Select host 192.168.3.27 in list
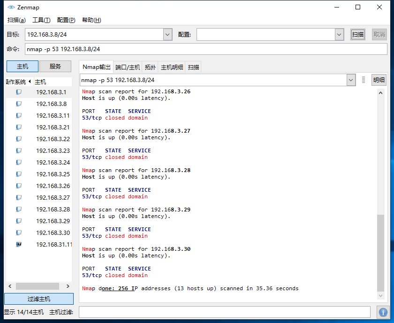Viewport: 394px width, 323px height. tap(39, 197)
